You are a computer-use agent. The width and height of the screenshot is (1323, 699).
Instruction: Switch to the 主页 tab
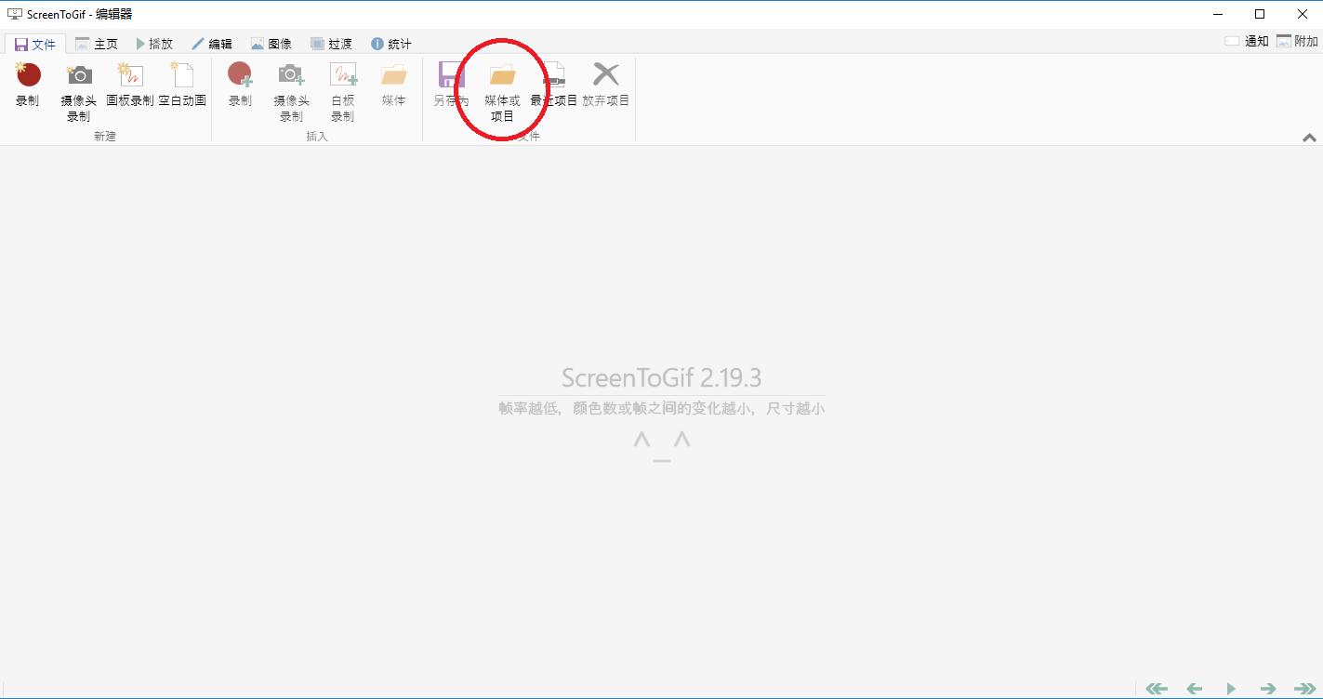(x=97, y=44)
